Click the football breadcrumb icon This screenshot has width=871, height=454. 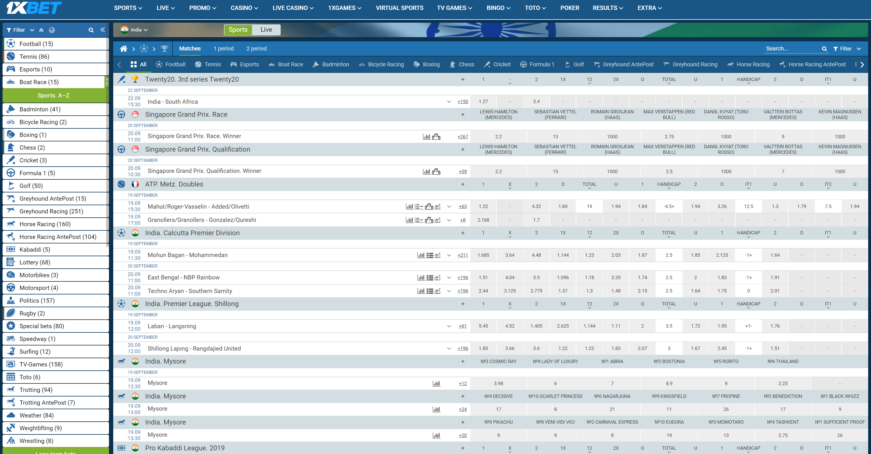pos(144,49)
